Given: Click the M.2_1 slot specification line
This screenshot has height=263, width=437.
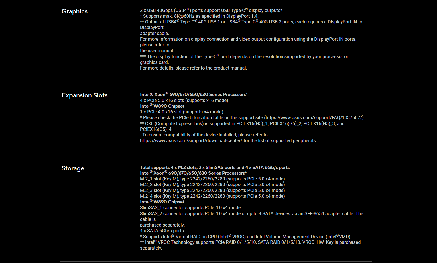Looking at the screenshot, I should point(212,179).
